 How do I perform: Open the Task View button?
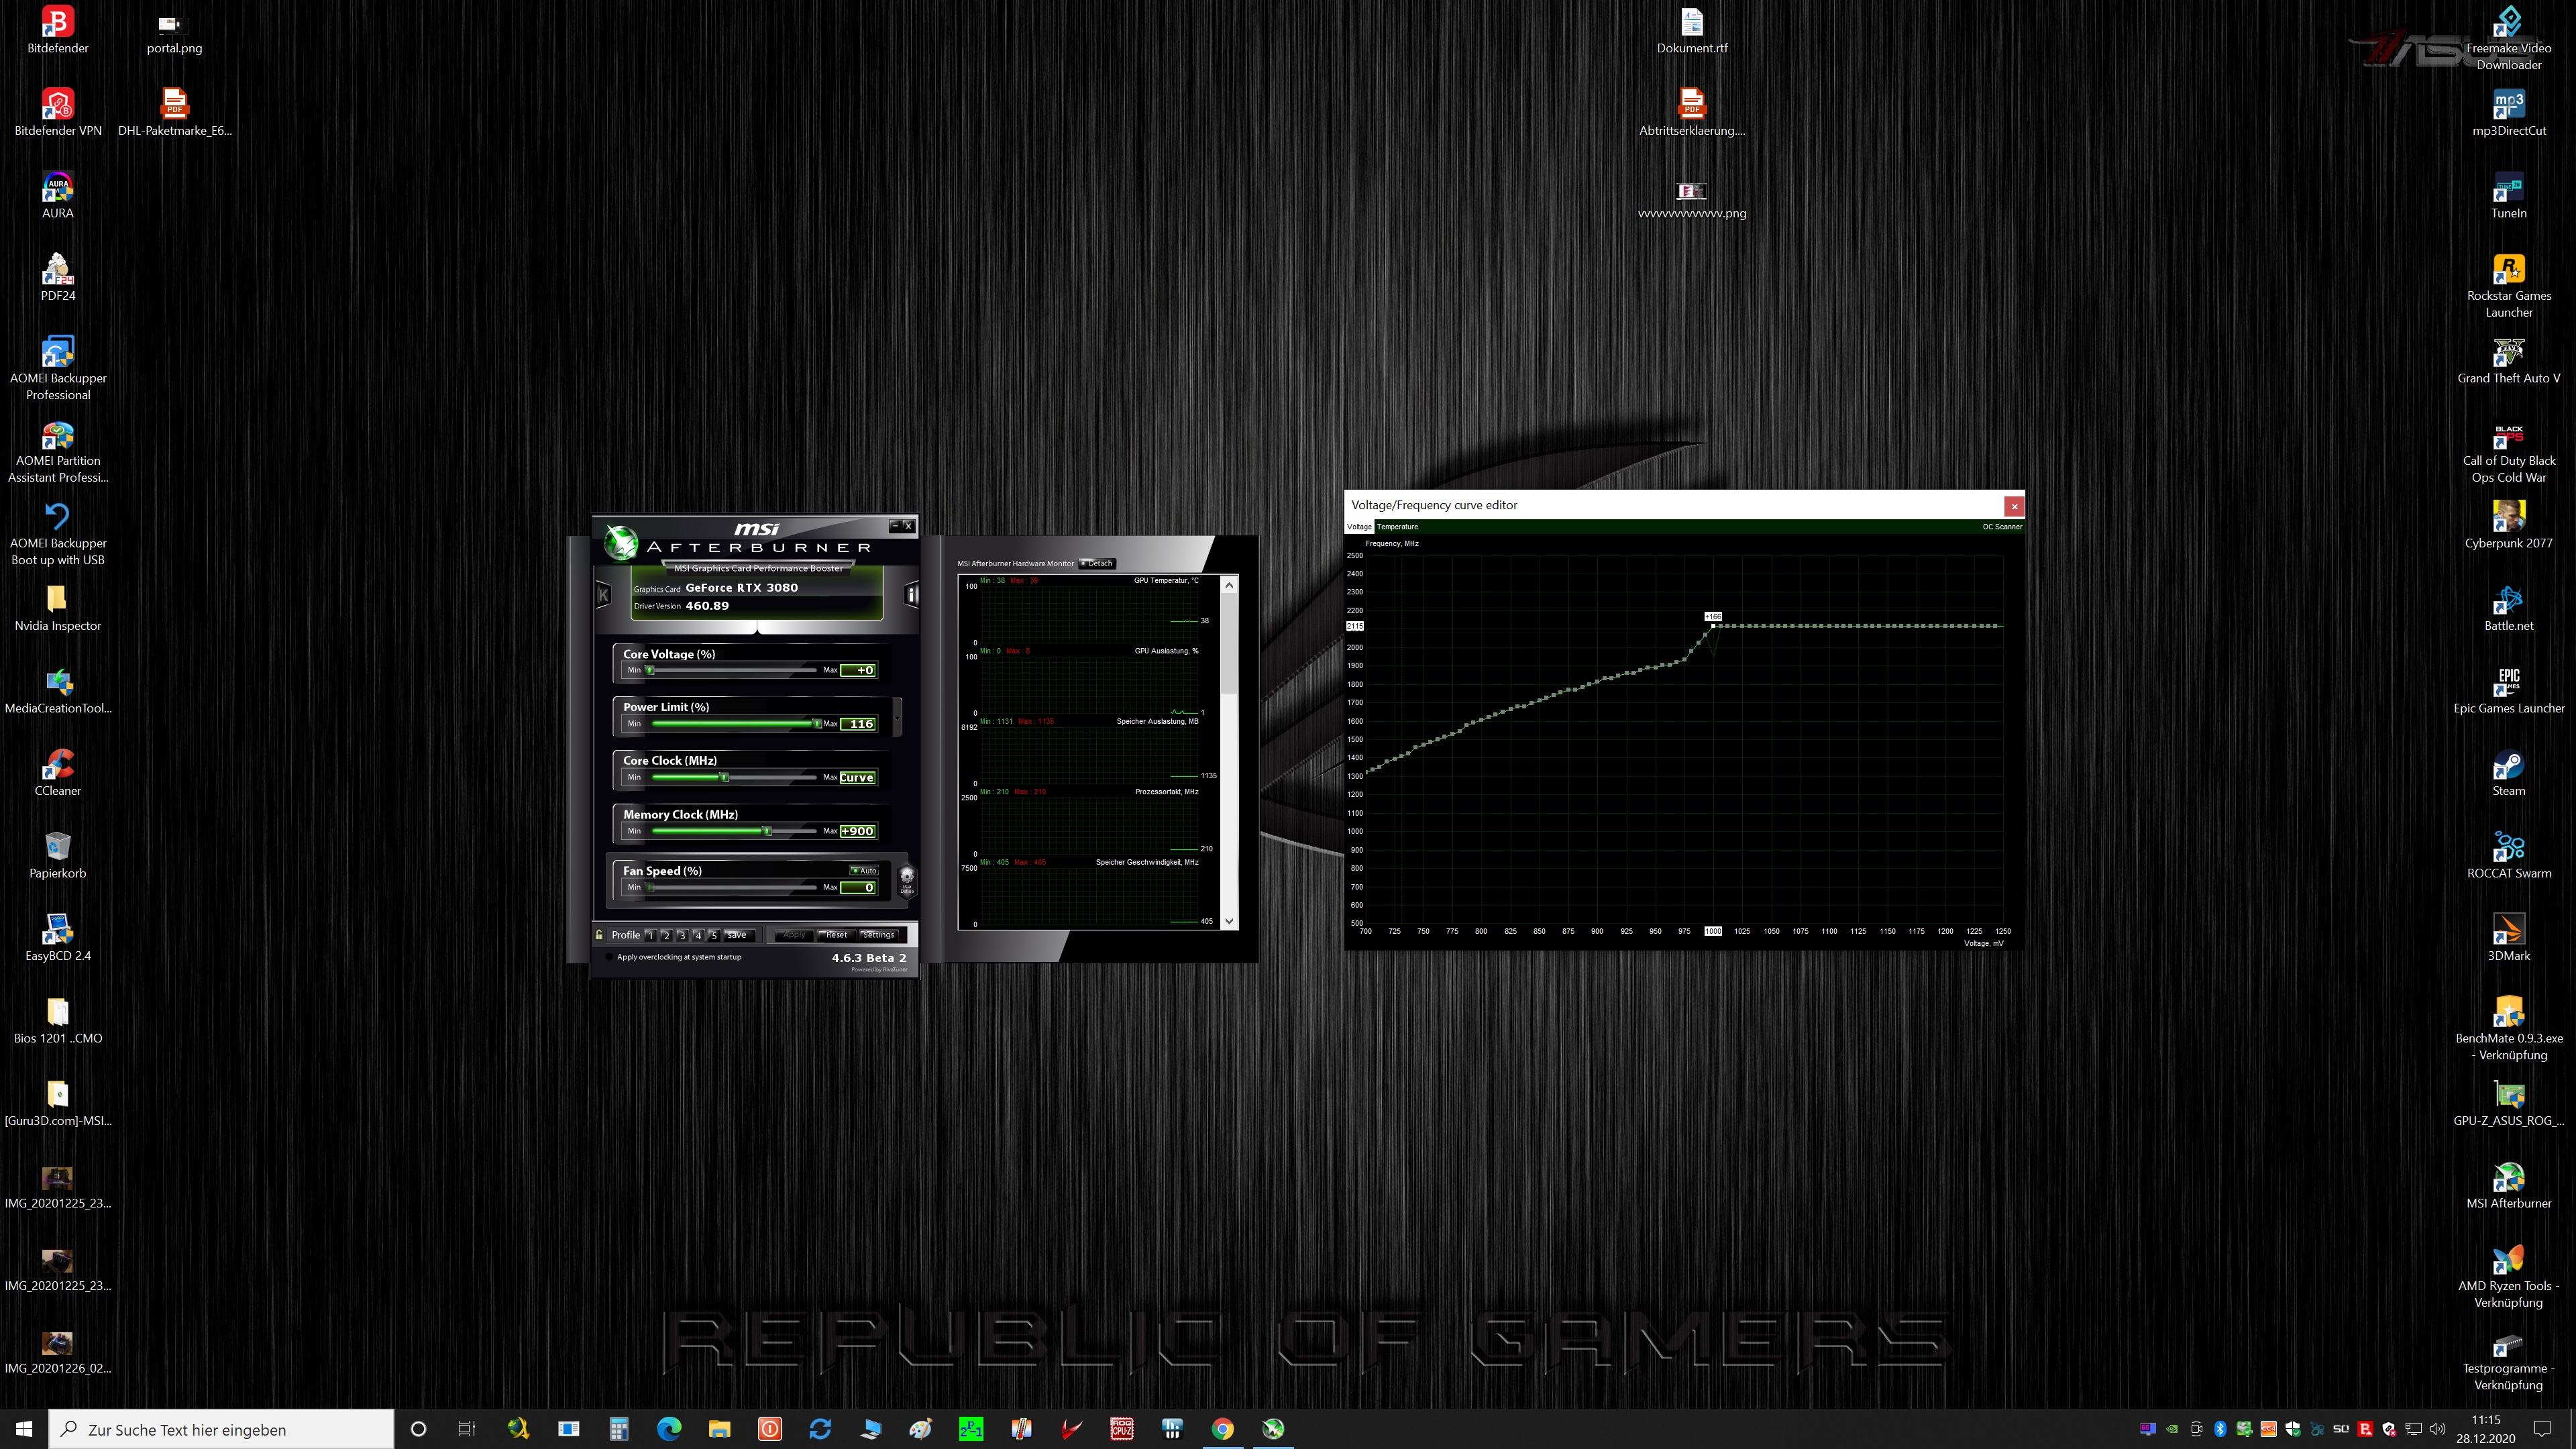(x=467, y=1428)
